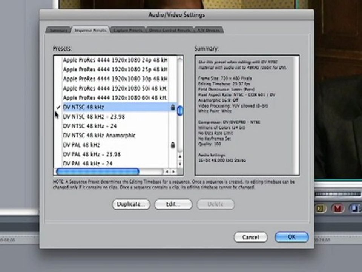The width and height of the screenshot is (362, 272).
Task: Select Apple ProRes 4444 1920x1080 25p preset
Action: (x=115, y=70)
